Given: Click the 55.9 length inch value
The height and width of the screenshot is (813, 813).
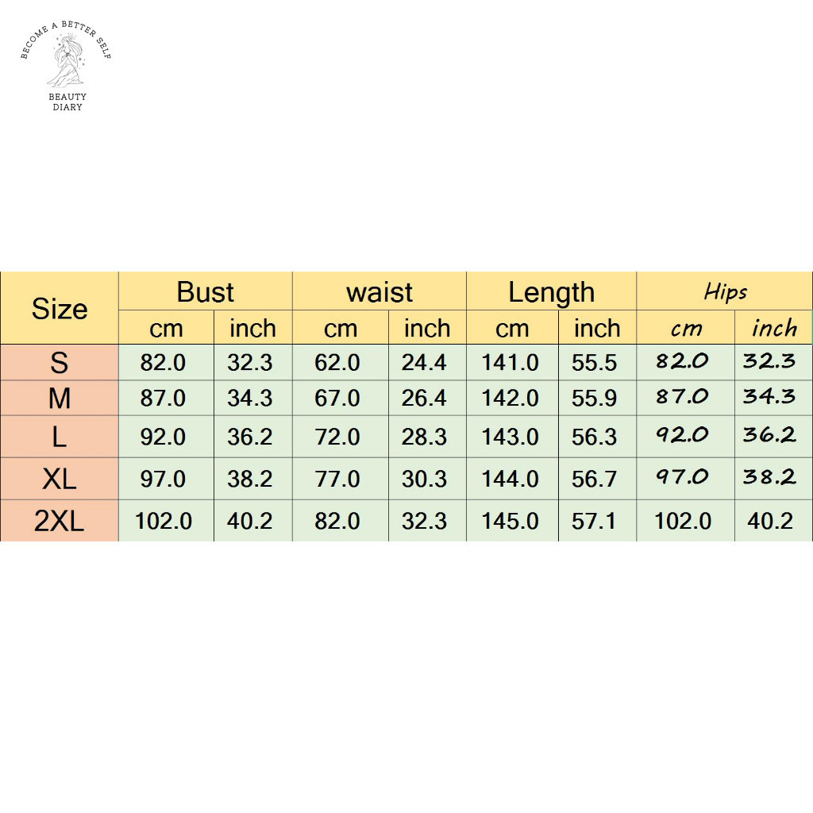Looking at the screenshot, I should coord(594,398).
